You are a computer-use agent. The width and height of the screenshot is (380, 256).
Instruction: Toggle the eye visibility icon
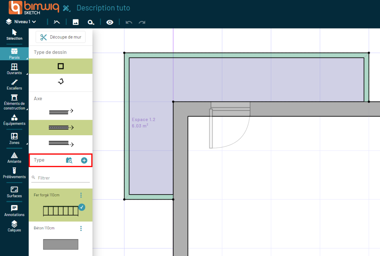pos(110,22)
